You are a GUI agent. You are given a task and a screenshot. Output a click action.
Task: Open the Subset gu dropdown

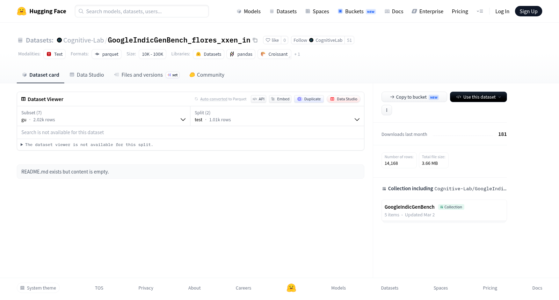pyautogui.click(x=104, y=116)
